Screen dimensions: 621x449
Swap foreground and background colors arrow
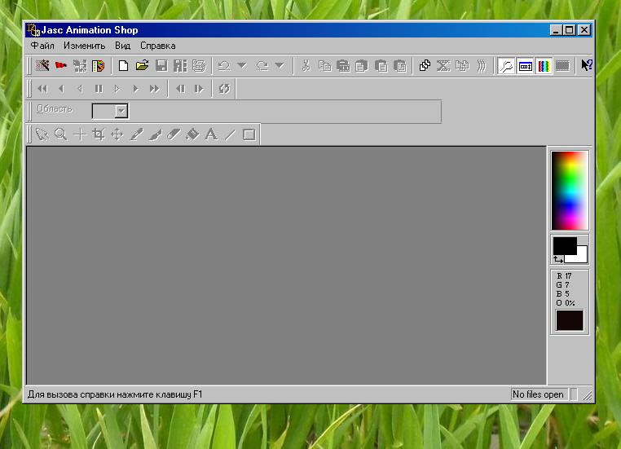coord(558,259)
